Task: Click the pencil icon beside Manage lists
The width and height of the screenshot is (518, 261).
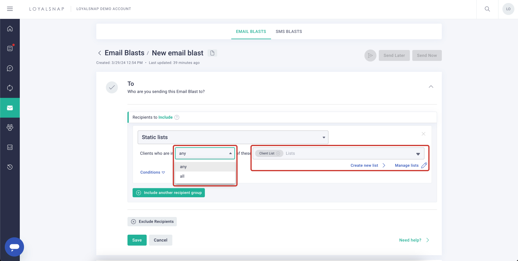Action: [x=424, y=165]
